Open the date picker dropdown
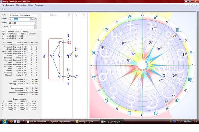 pos(31,19)
